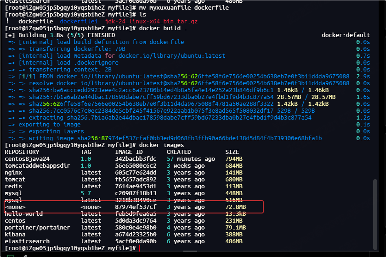
Task: Click the blue dockerfile1 entry in ls output
Action: pyautogui.click(x=79, y=22)
